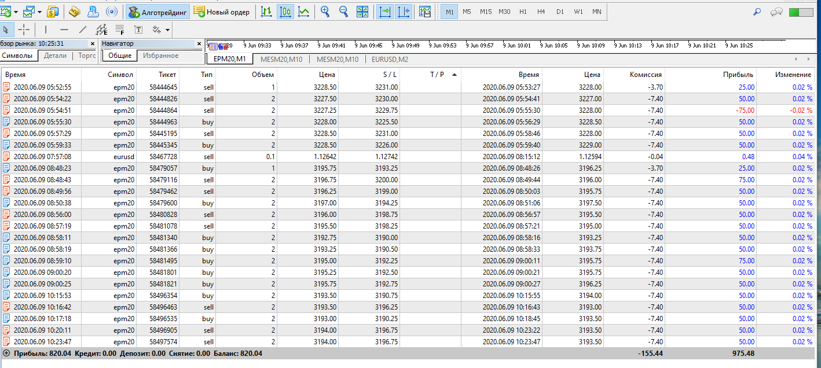
Task: Zoom in on the chart
Action: click(325, 12)
